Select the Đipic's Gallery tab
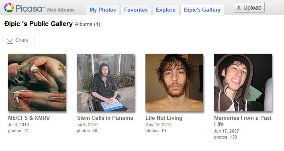 pos(202,10)
